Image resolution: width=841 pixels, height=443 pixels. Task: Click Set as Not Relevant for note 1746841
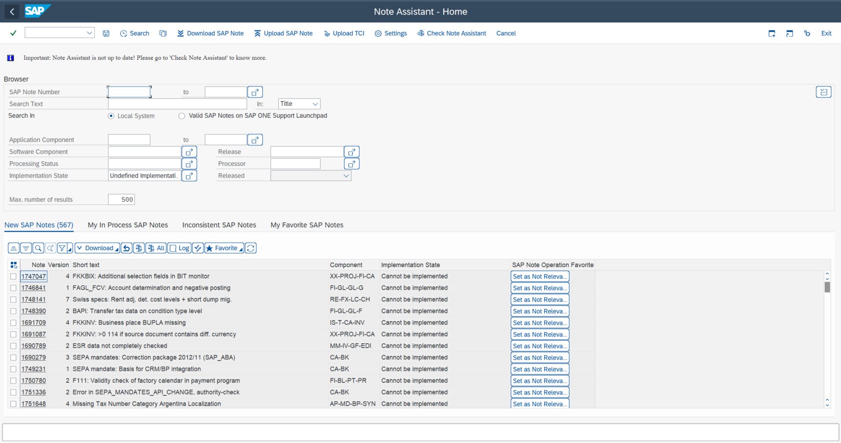click(539, 288)
